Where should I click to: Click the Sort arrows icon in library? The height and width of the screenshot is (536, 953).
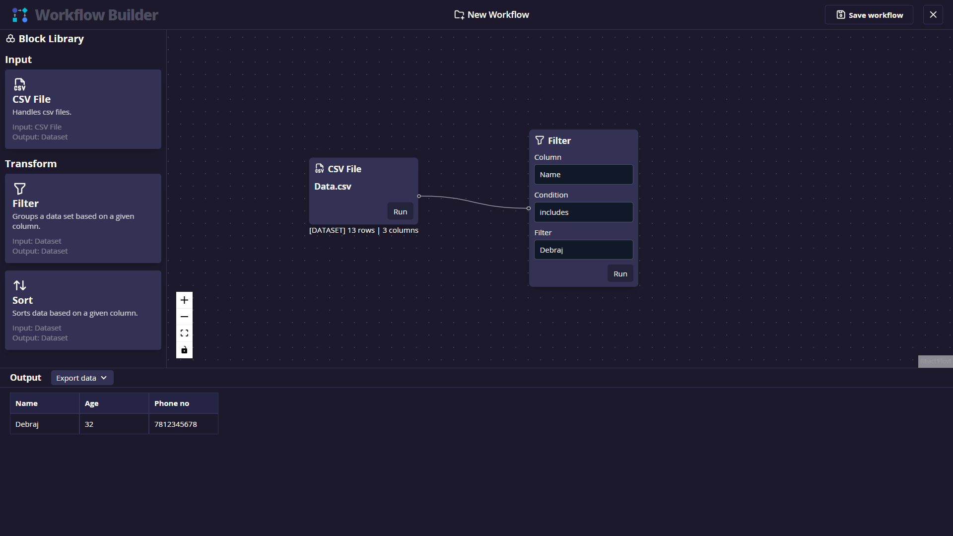click(x=20, y=285)
